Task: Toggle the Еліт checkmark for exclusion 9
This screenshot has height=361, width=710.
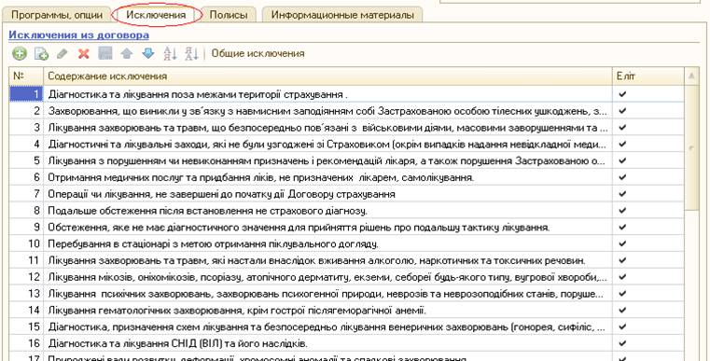Action: pos(622,227)
